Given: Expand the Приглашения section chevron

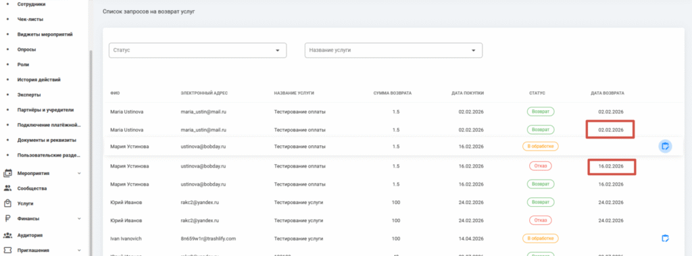Looking at the screenshot, I should coord(80,251).
